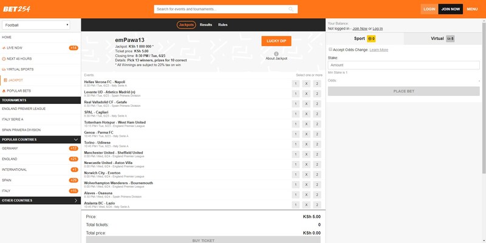The width and height of the screenshot is (486, 243).
Task: Click the Tottenham Hotspur - West Ham United event
Action: point(115,123)
